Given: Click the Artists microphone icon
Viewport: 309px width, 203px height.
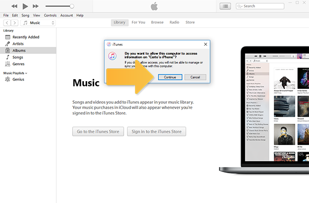Looking at the screenshot, I should tap(8, 44).
